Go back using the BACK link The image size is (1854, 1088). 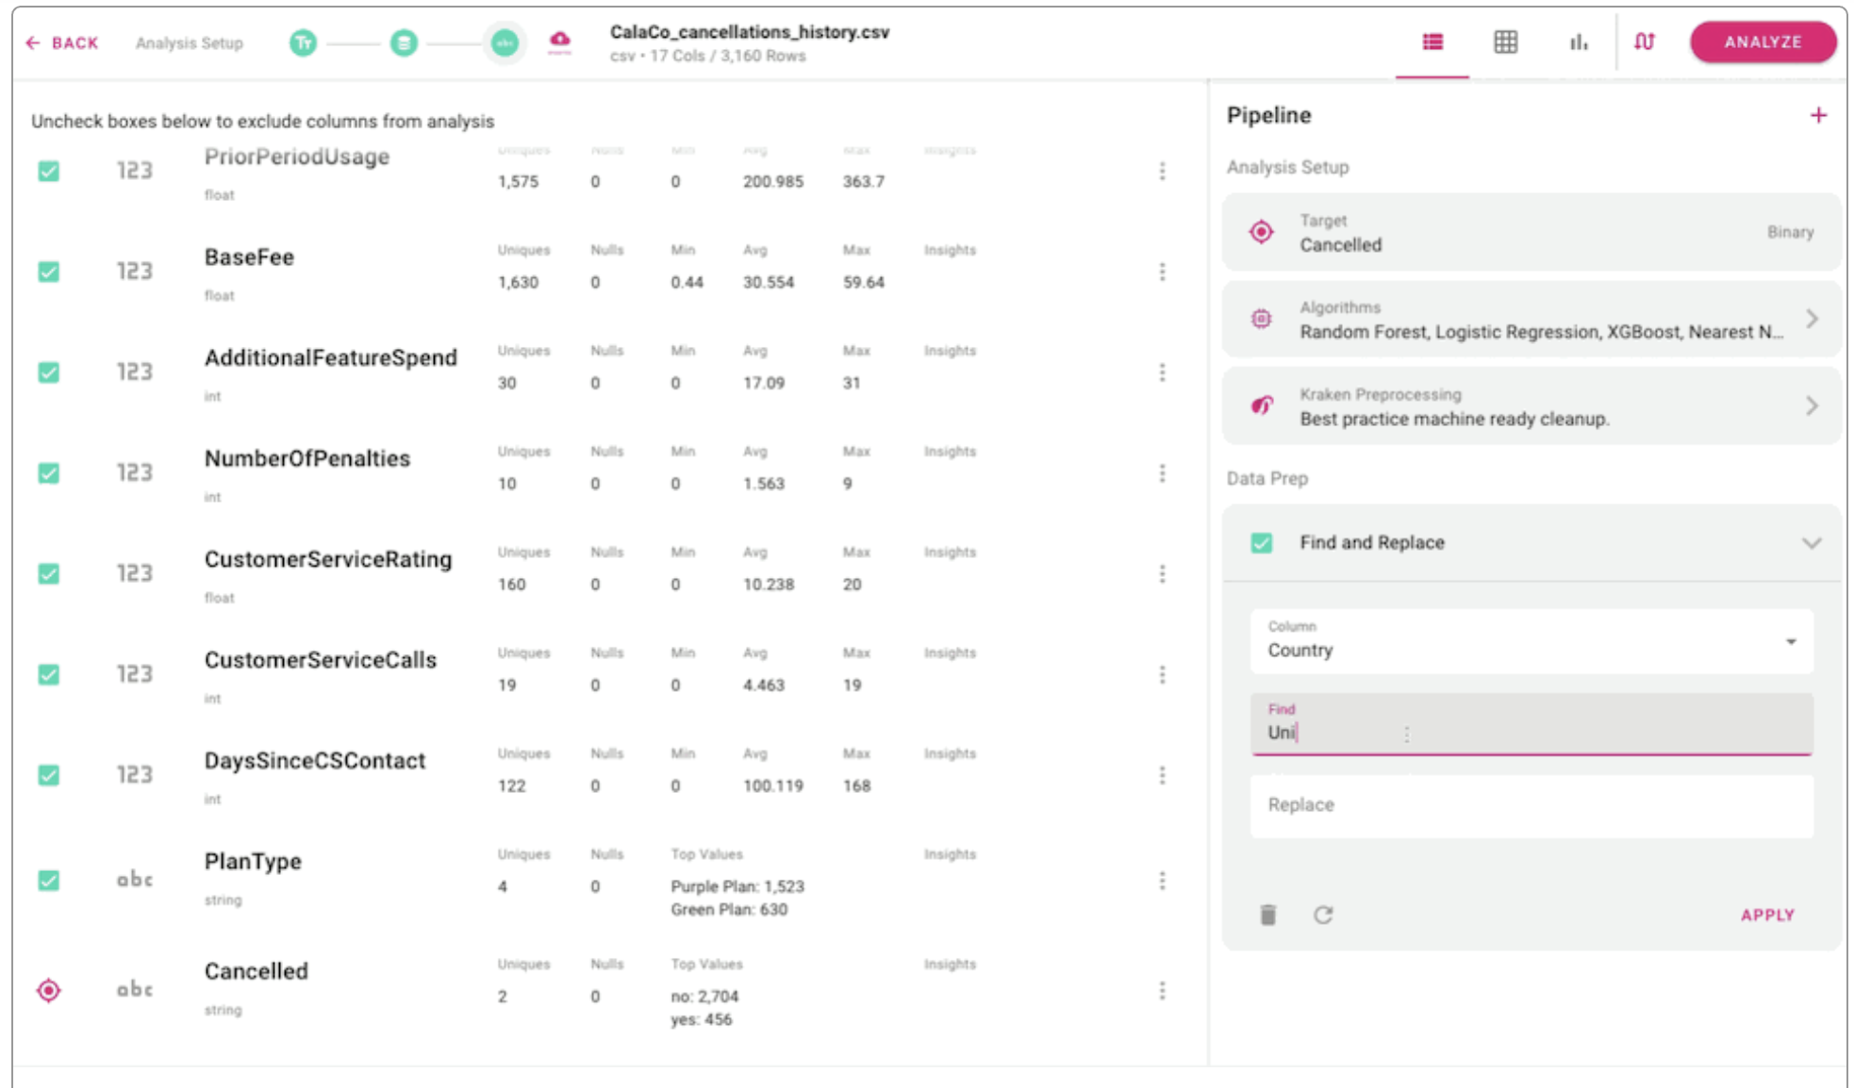[62, 43]
